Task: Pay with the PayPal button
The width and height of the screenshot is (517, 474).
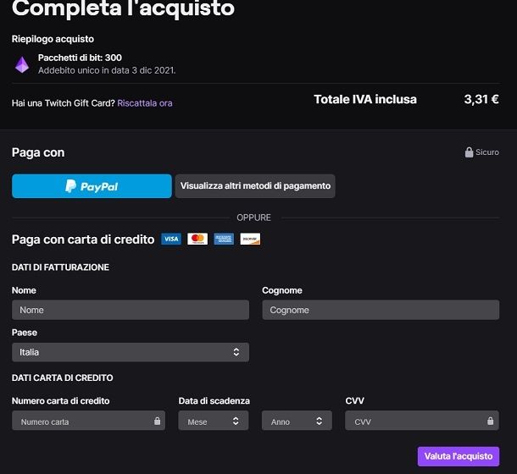Action: point(92,186)
